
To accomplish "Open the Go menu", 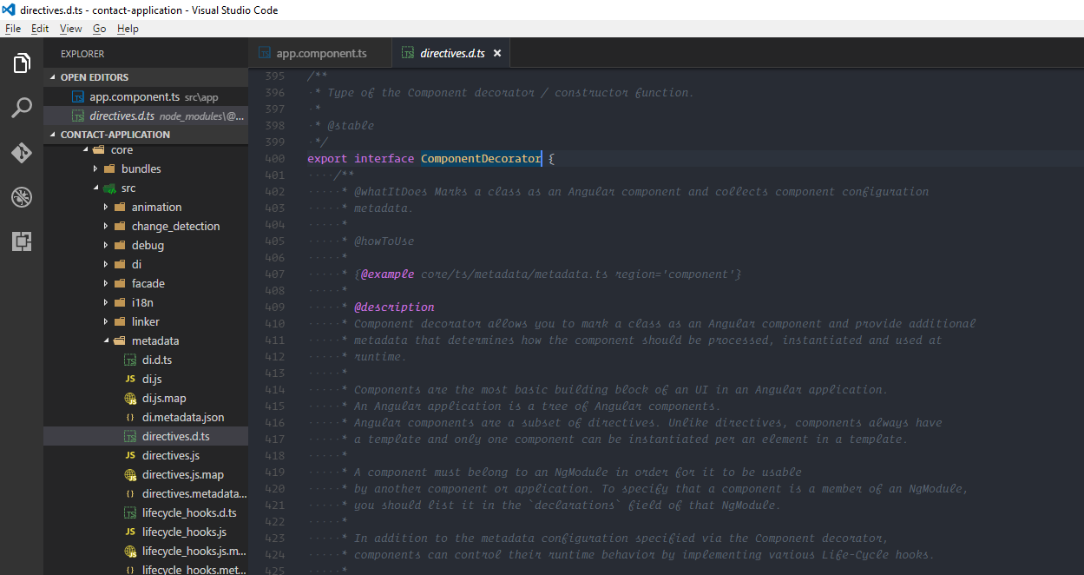I will coord(99,29).
